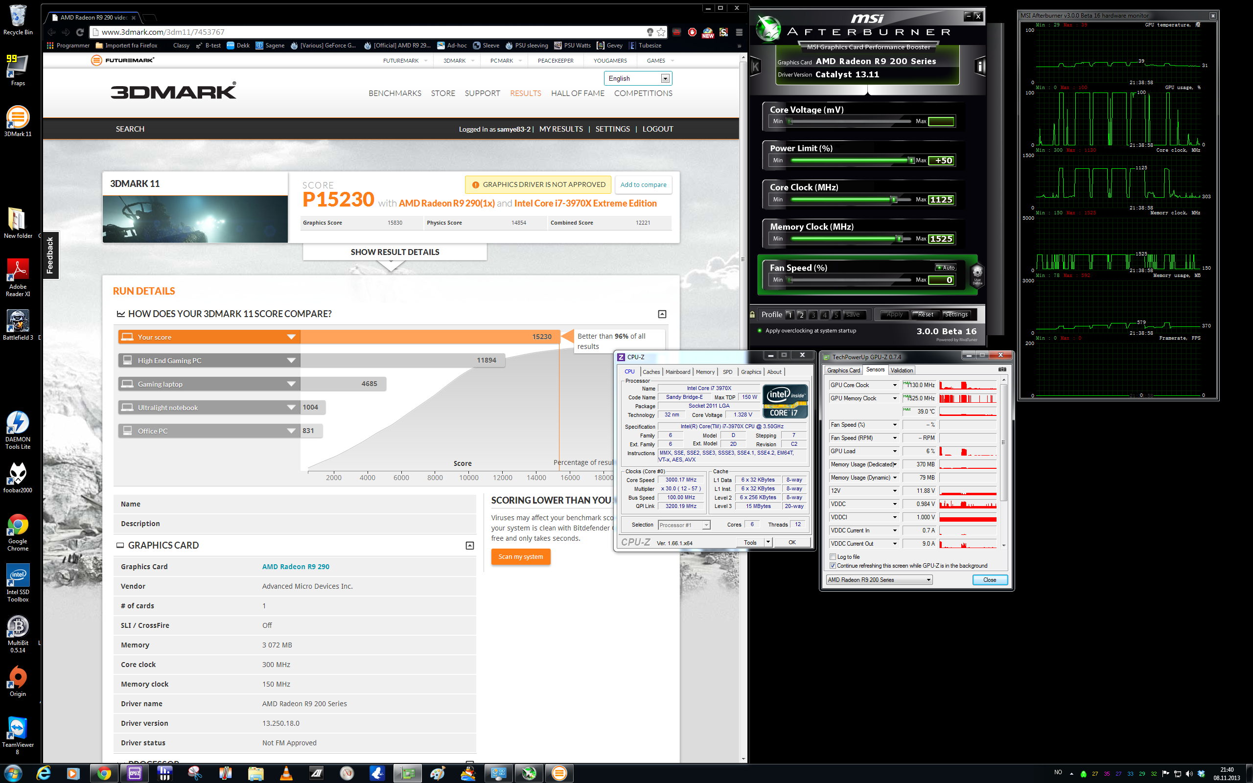Expand the Gaming laptop dropdown
Screen dimensions: 1253x783
pos(292,384)
